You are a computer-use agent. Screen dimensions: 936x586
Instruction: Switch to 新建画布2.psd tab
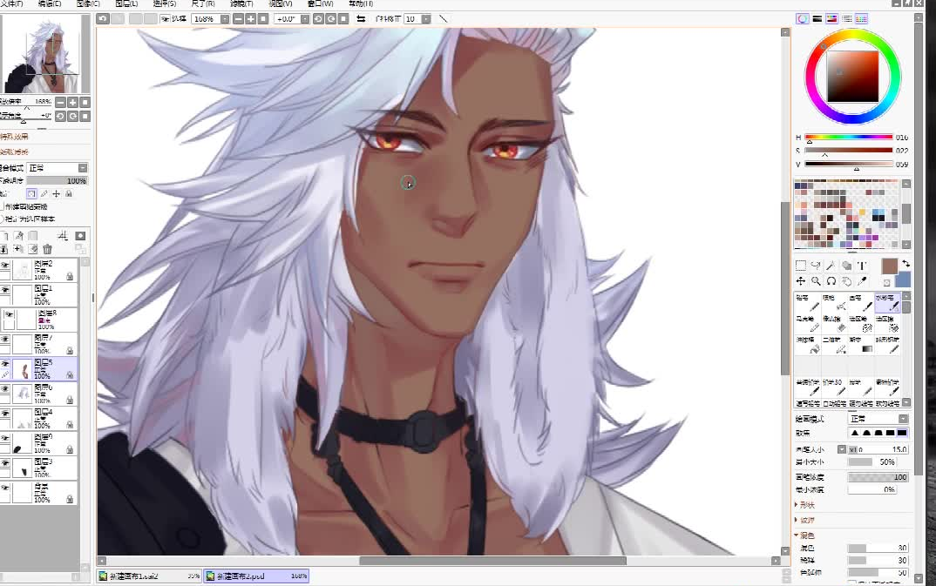pos(256,576)
